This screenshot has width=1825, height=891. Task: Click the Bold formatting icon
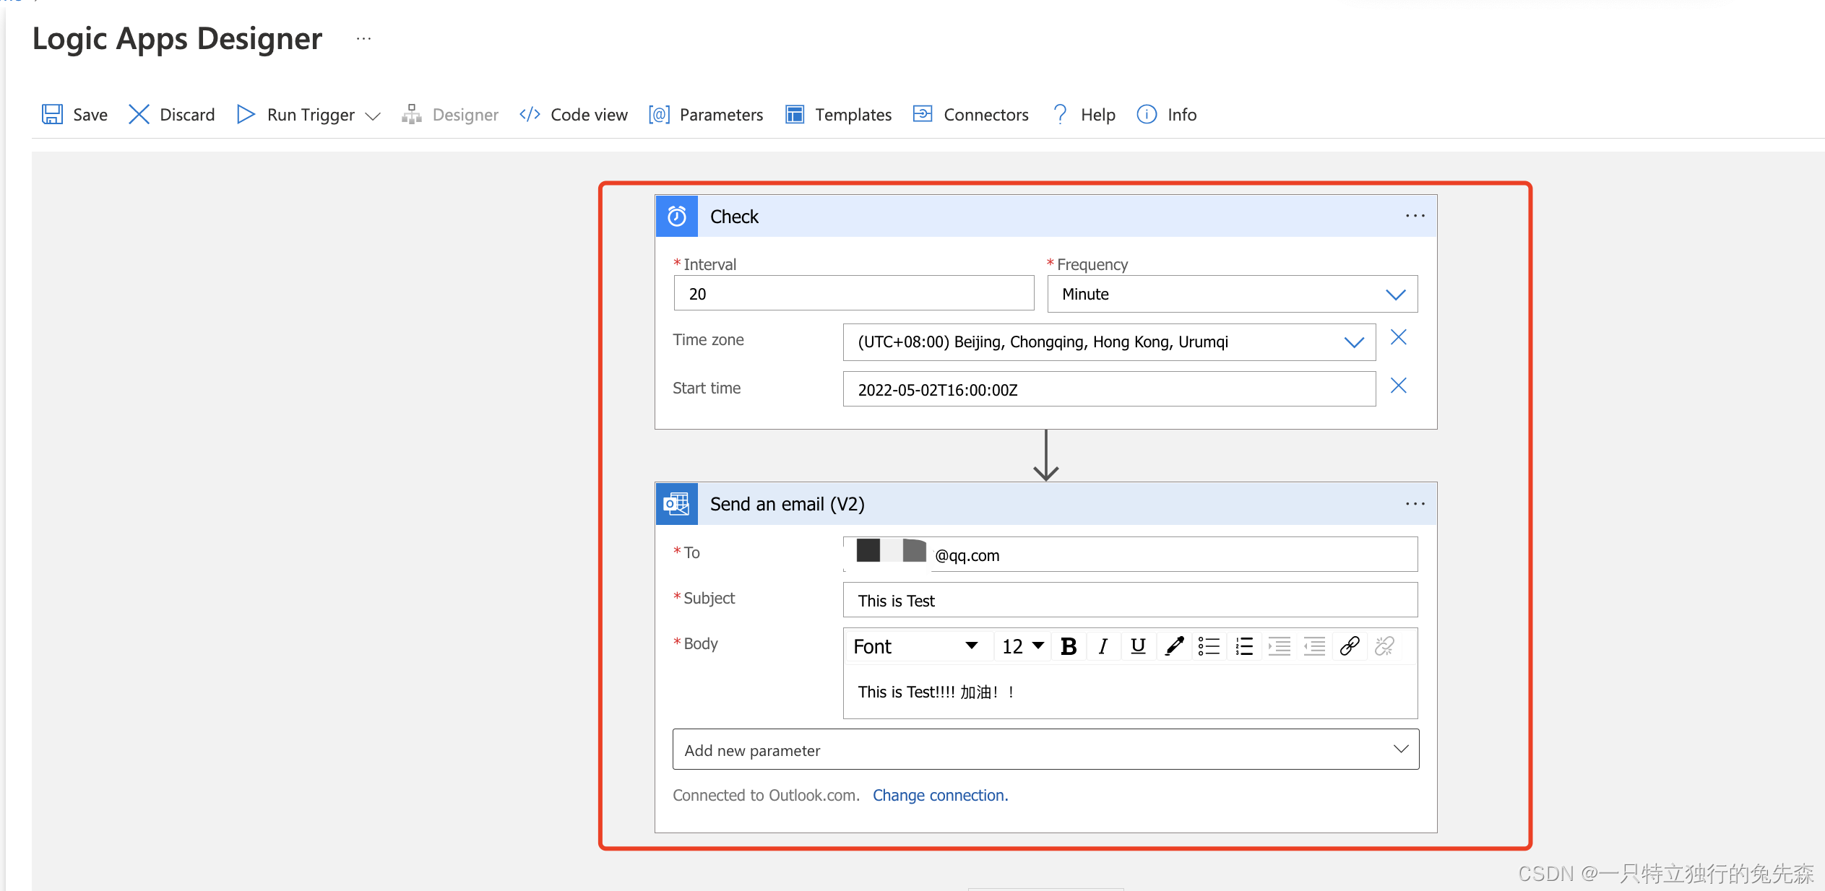(x=1069, y=646)
